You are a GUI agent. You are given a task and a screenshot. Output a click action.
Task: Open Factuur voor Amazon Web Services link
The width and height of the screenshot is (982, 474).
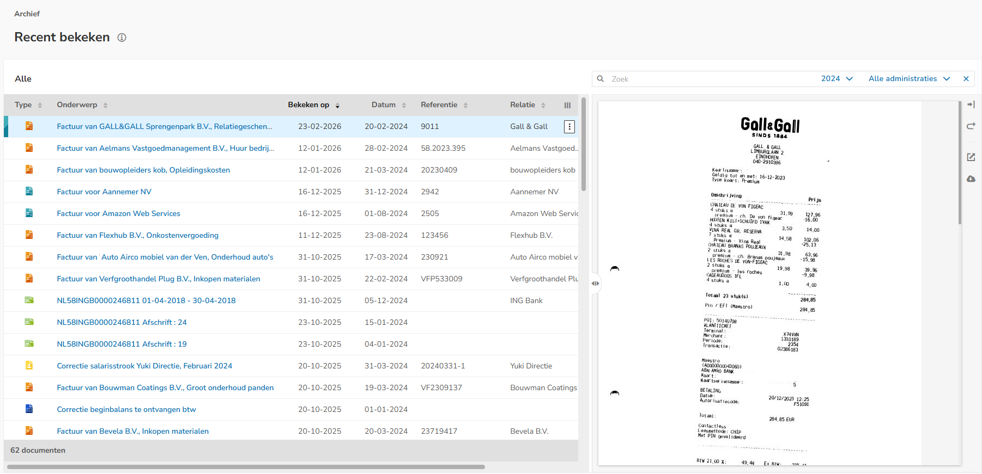pos(118,214)
